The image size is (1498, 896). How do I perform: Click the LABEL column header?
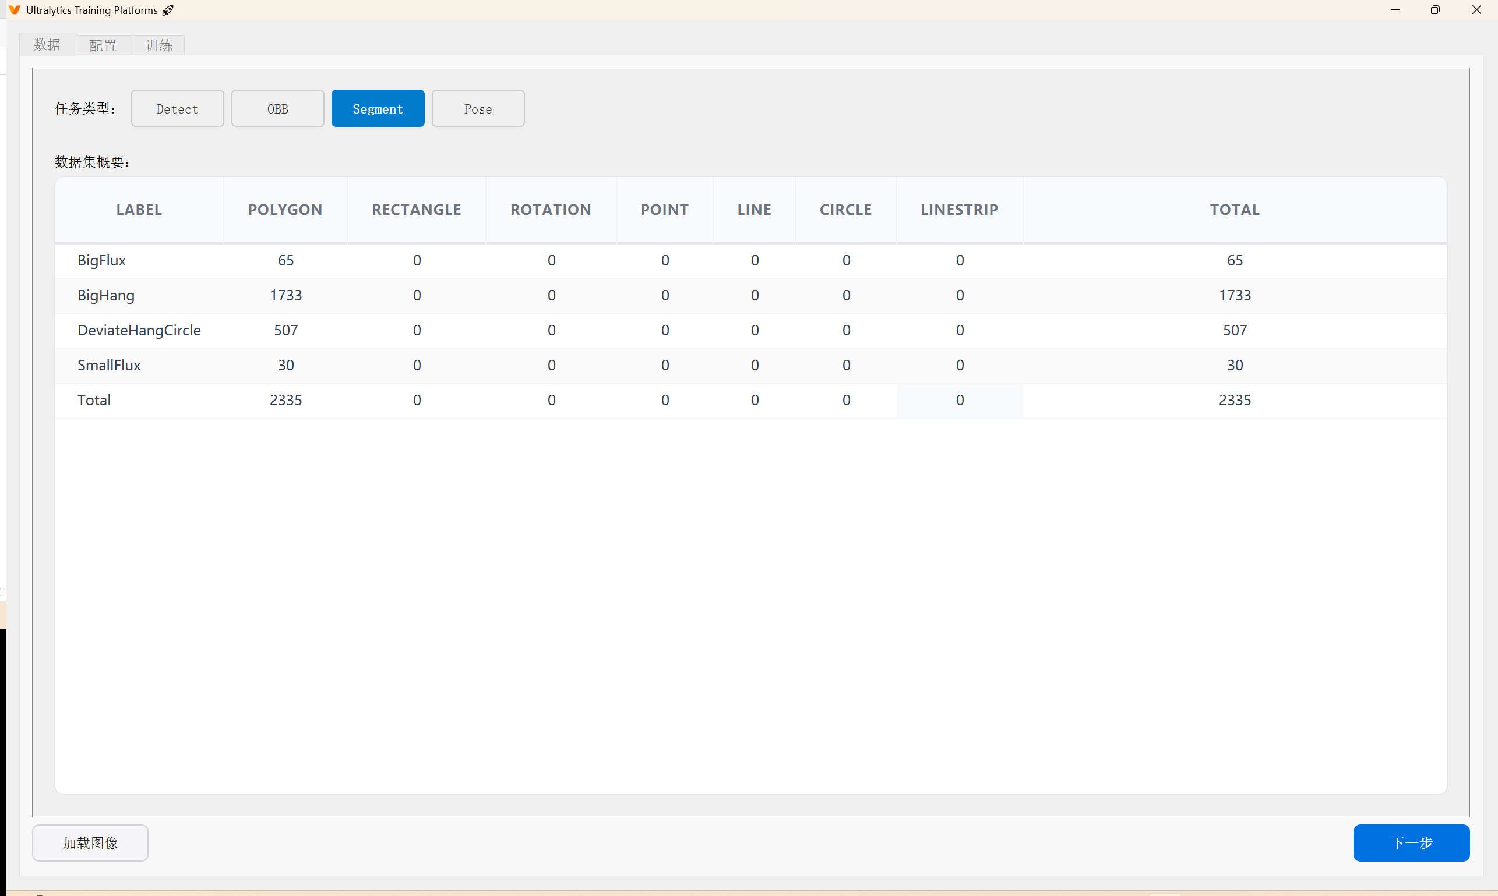tap(139, 210)
